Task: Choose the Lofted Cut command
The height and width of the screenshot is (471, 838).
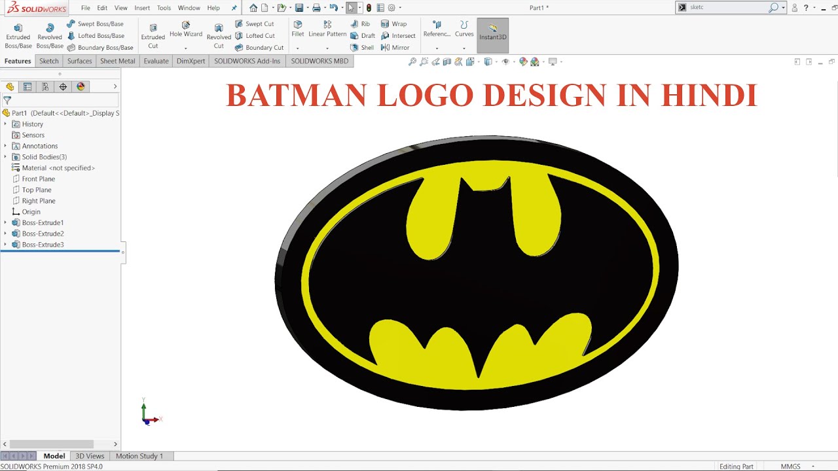Action: pyautogui.click(x=255, y=36)
